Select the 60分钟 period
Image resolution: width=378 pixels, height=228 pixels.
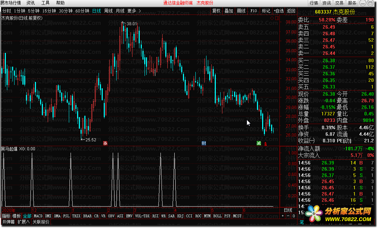pos(82,11)
